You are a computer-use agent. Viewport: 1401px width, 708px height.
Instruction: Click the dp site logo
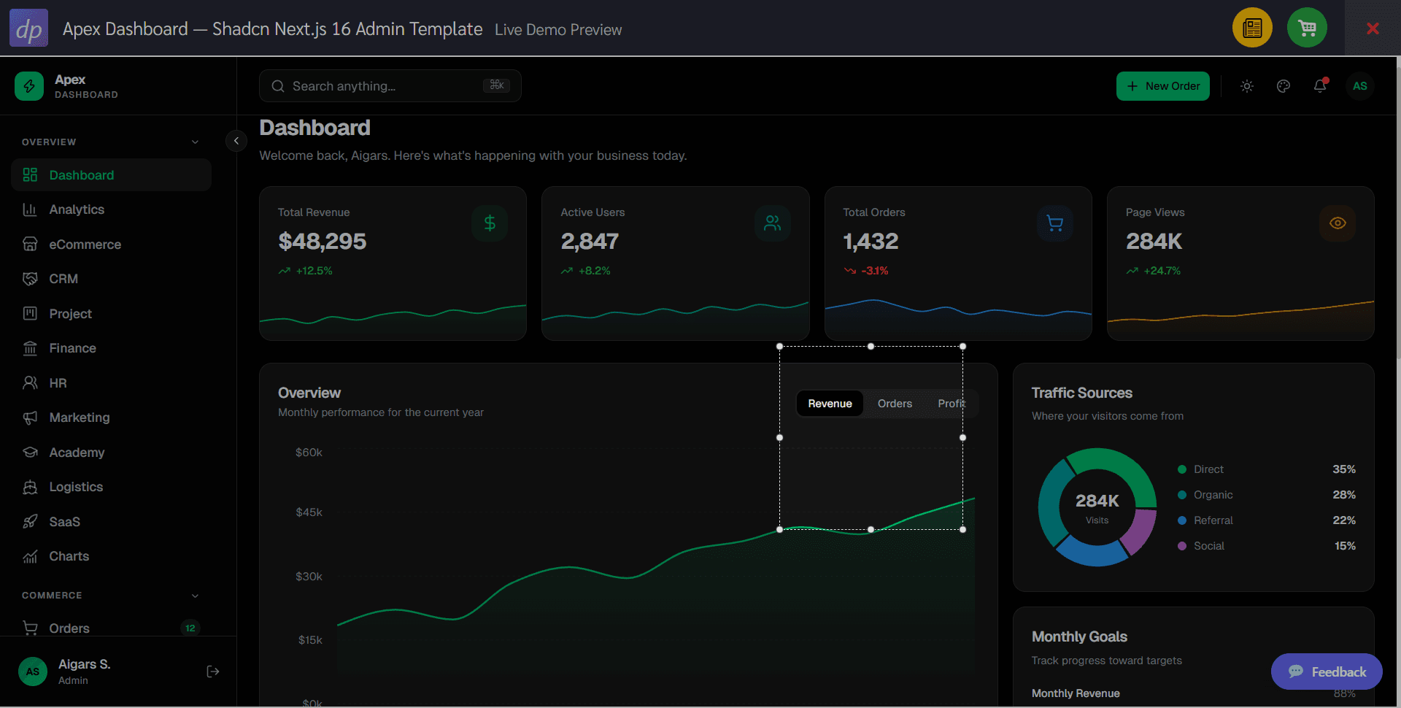tap(29, 28)
